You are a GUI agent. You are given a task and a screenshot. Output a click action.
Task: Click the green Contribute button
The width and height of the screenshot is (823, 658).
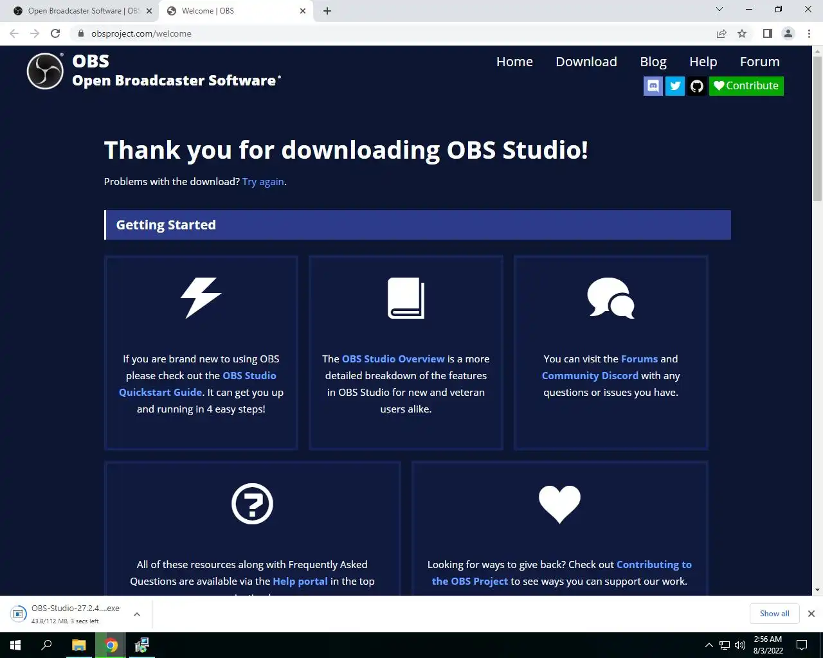tap(746, 86)
